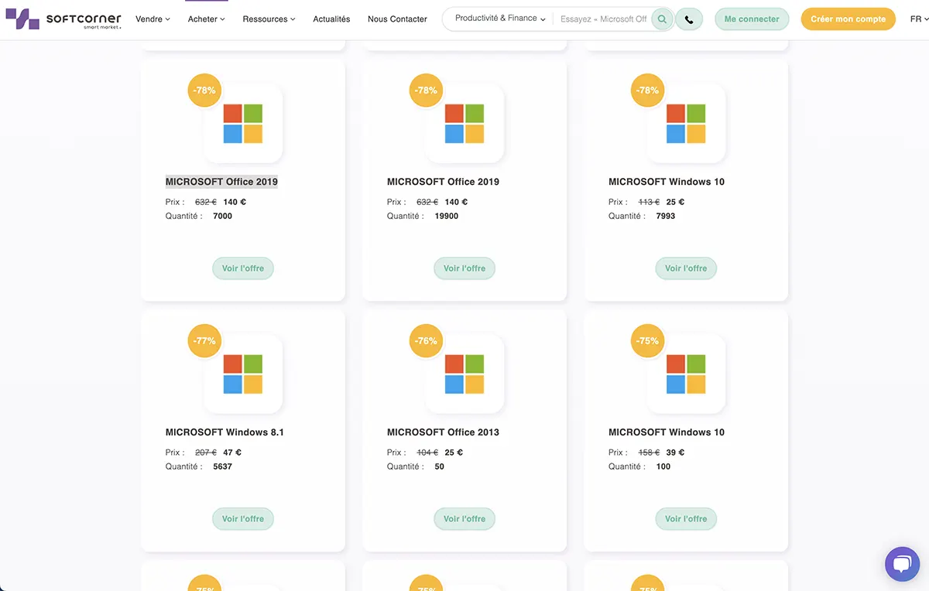Click Voir l'offre for Office 2019 quantity 7000

pos(243,268)
